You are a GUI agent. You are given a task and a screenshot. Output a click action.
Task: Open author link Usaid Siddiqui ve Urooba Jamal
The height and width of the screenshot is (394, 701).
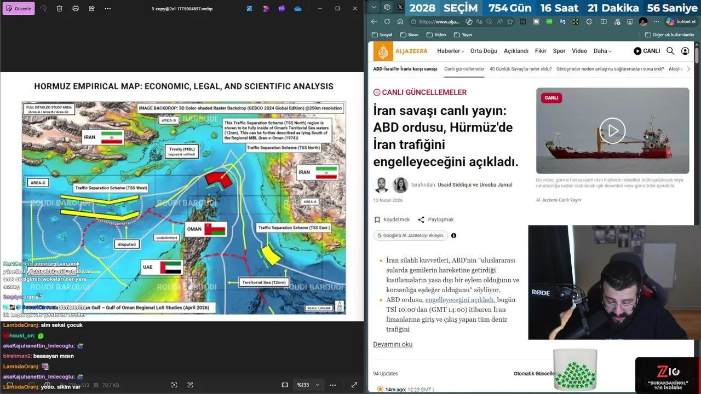[475, 185]
